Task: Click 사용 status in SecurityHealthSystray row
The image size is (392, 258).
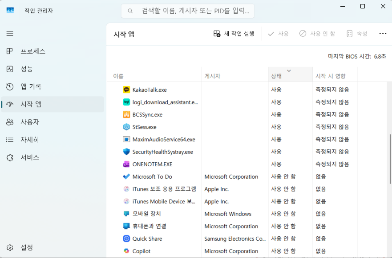Action: click(276, 152)
